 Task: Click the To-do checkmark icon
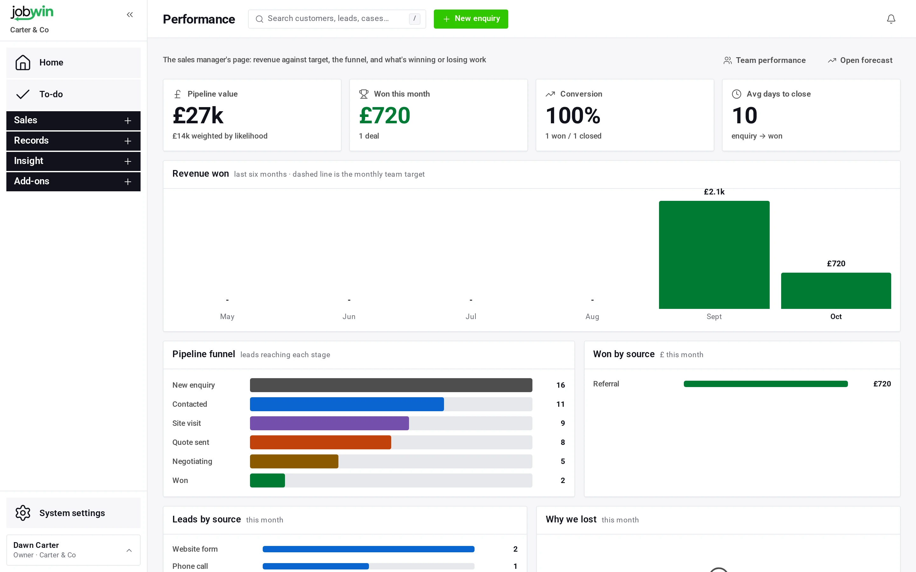[23, 94]
